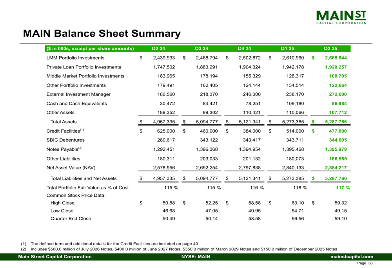Click the MAIN Balance Sheet Summary title
Viewport: 392px width, 268px height.
pyautogui.click(x=102, y=33)
